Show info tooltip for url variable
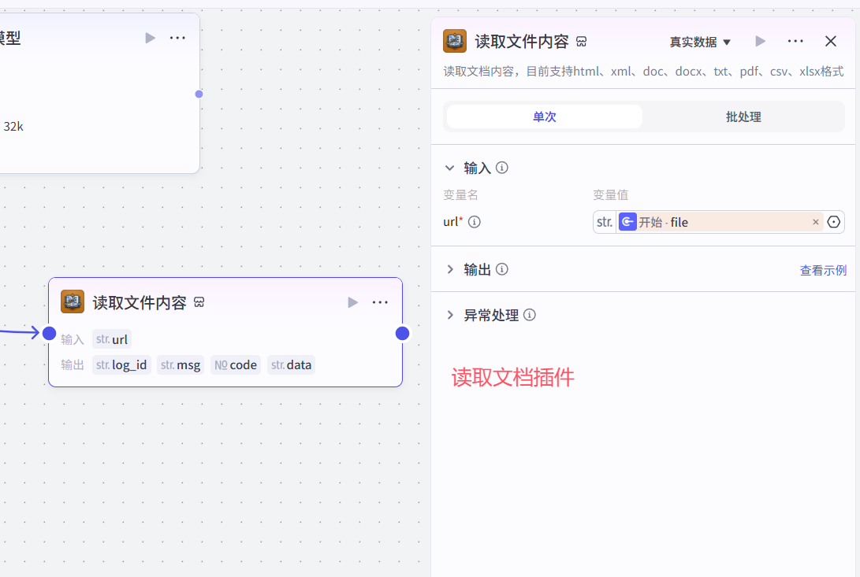860x577 pixels. pos(475,222)
